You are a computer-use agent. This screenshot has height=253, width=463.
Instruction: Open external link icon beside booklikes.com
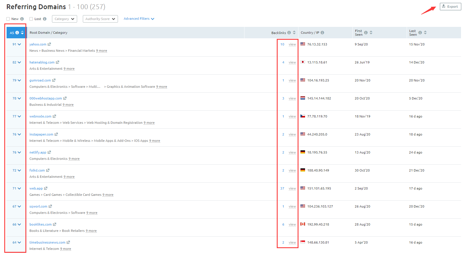[55, 224]
